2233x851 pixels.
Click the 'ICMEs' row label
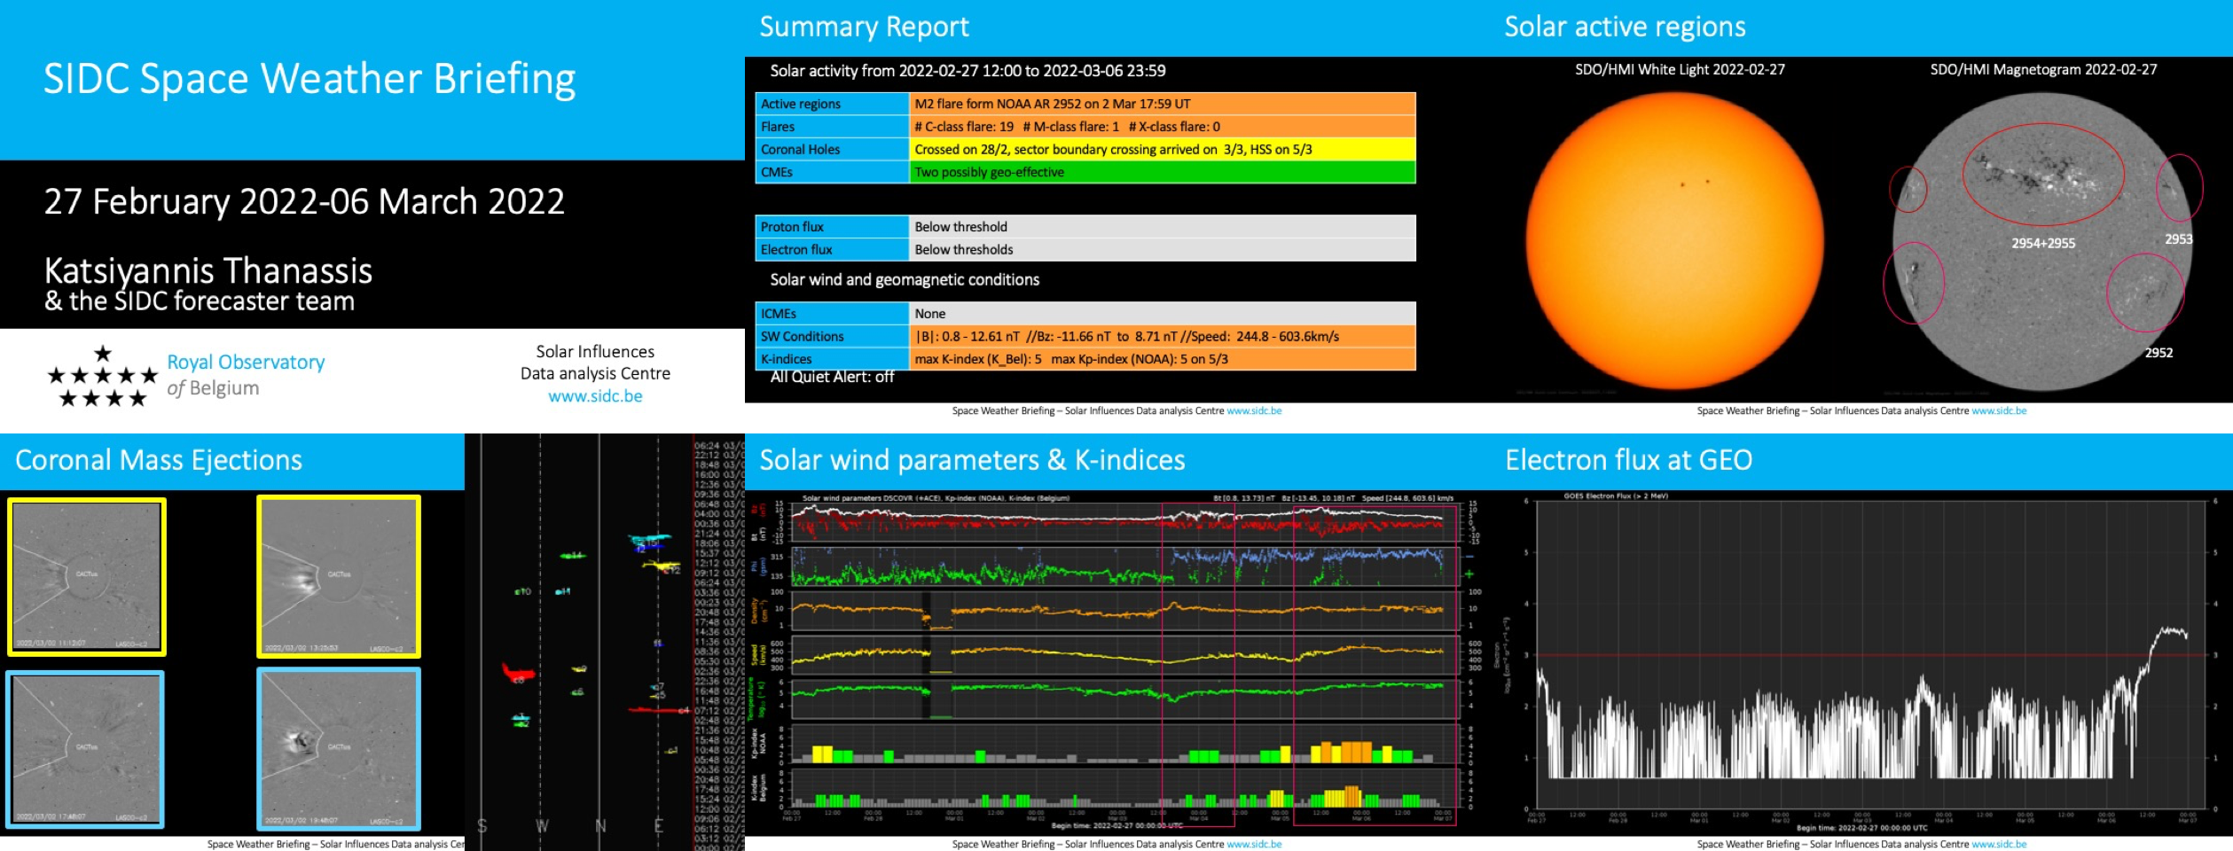tap(832, 314)
